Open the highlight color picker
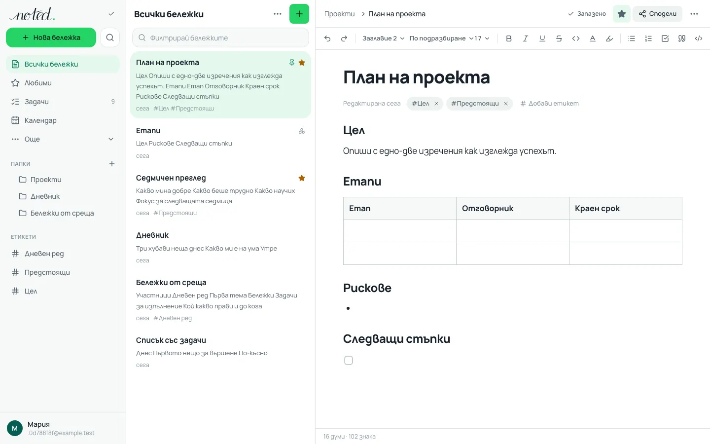Viewport: 710px width, 444px height. 609,38
